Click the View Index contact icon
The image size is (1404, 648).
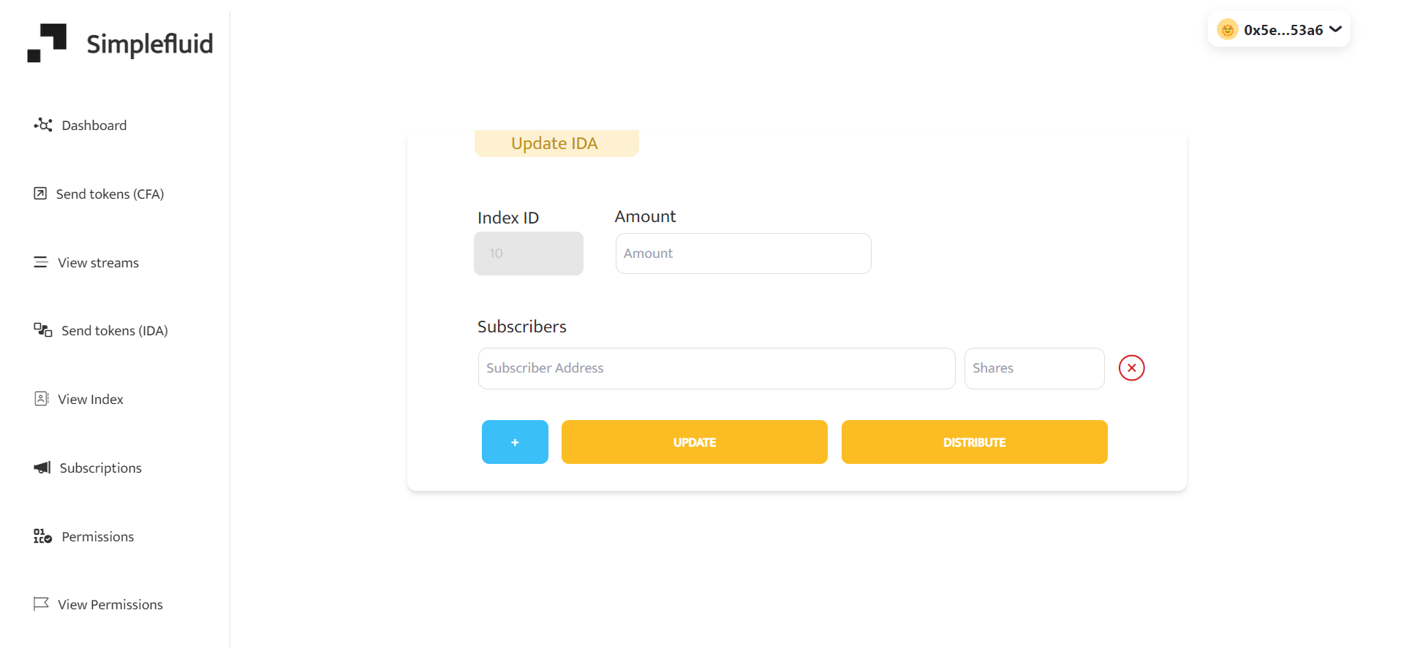(42, 399)
